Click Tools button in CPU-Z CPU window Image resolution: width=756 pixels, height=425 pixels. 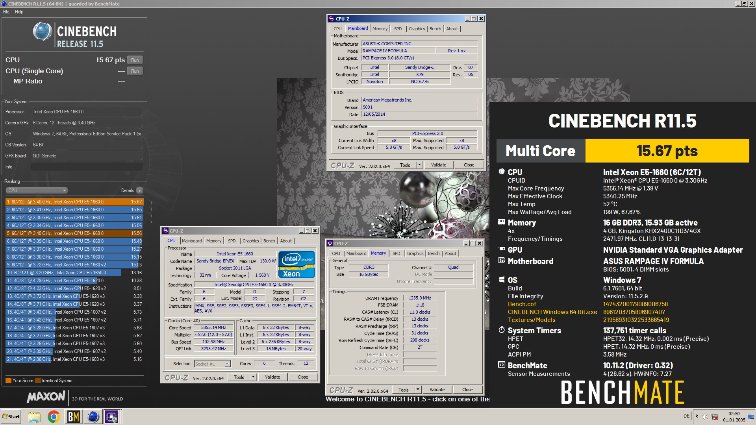239,377
